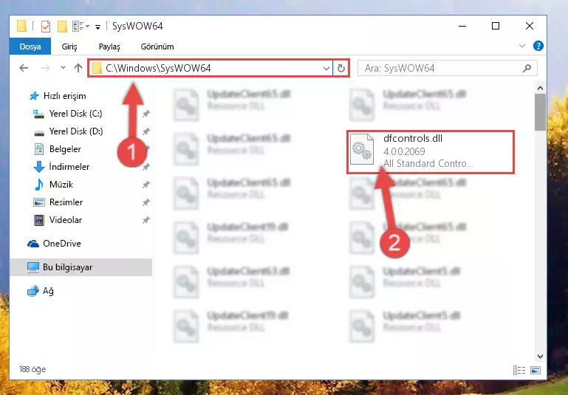This screenshot has height=395, width=568.
Task: Open Help with the question mark icon
Action: pos(538,46)
